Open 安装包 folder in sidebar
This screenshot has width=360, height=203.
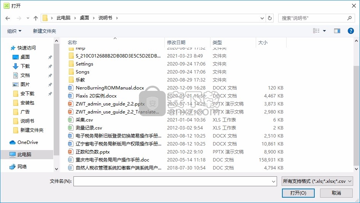pos(27,103)
